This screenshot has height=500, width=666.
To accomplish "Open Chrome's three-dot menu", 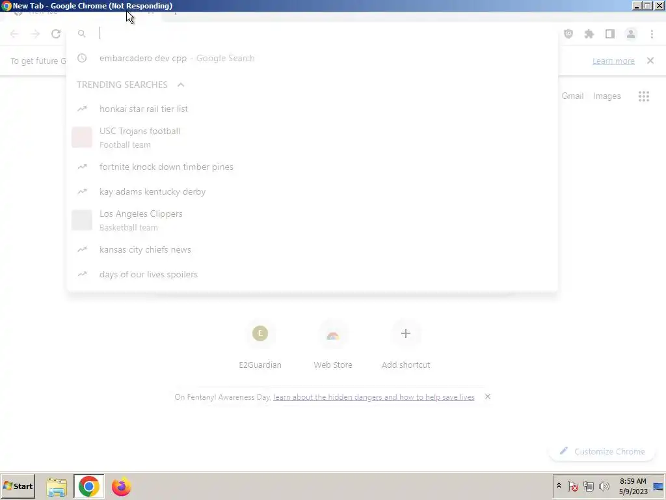I will [652, 34].
